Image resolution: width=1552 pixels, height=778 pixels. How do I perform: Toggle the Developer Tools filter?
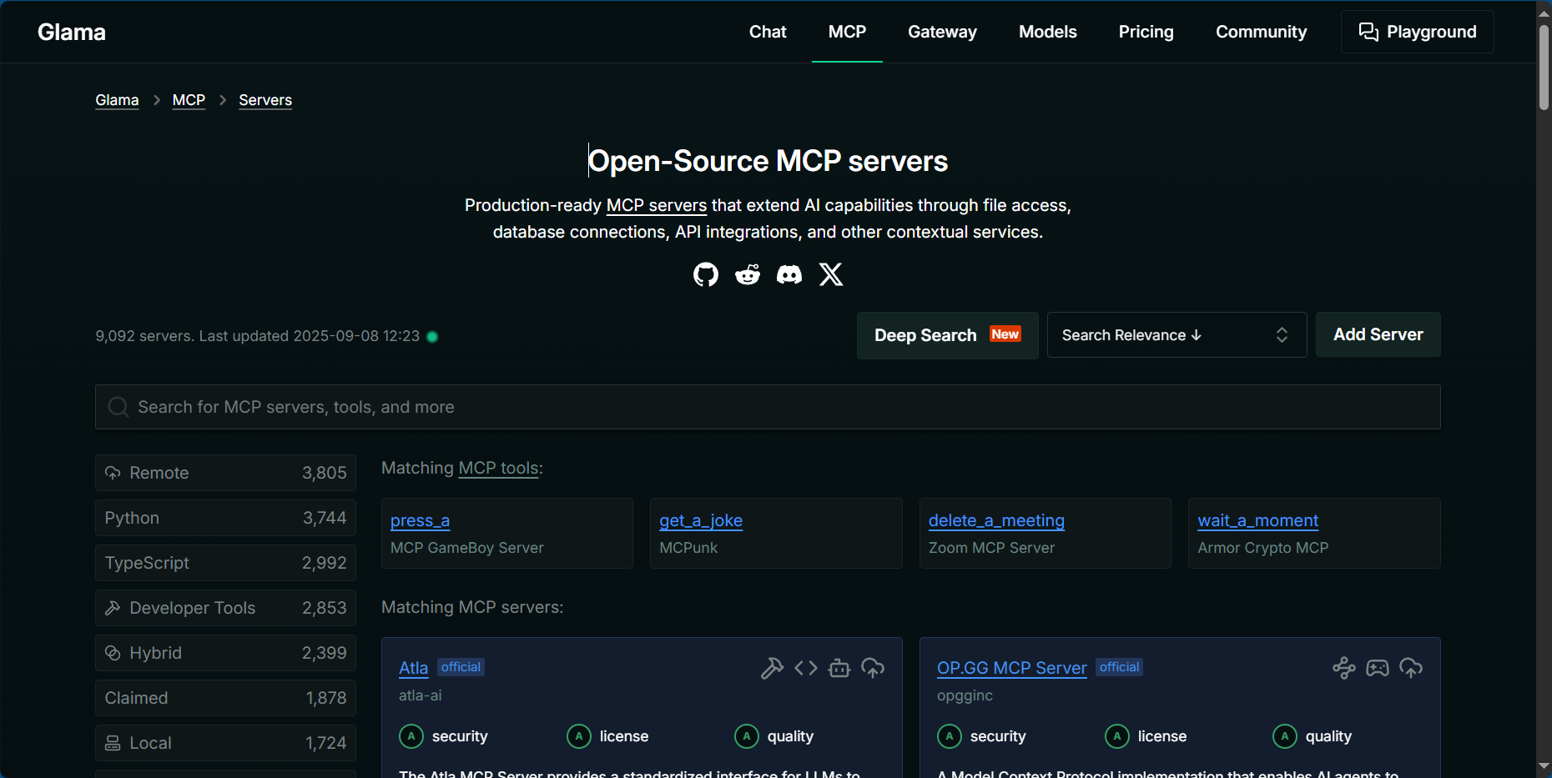point(225,608)
